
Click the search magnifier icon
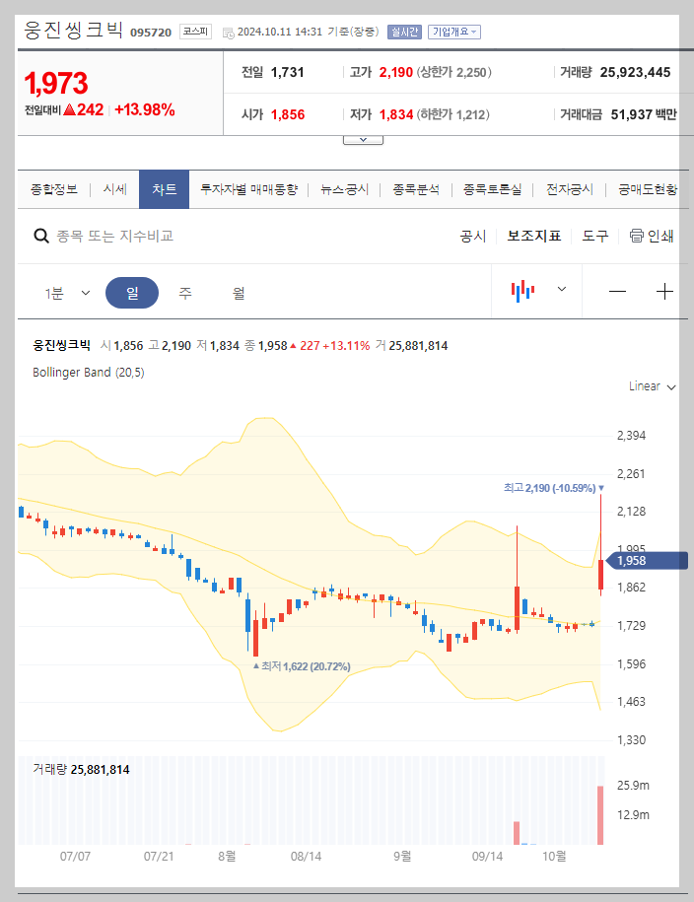pyautogui.click(x=40, y=236)
